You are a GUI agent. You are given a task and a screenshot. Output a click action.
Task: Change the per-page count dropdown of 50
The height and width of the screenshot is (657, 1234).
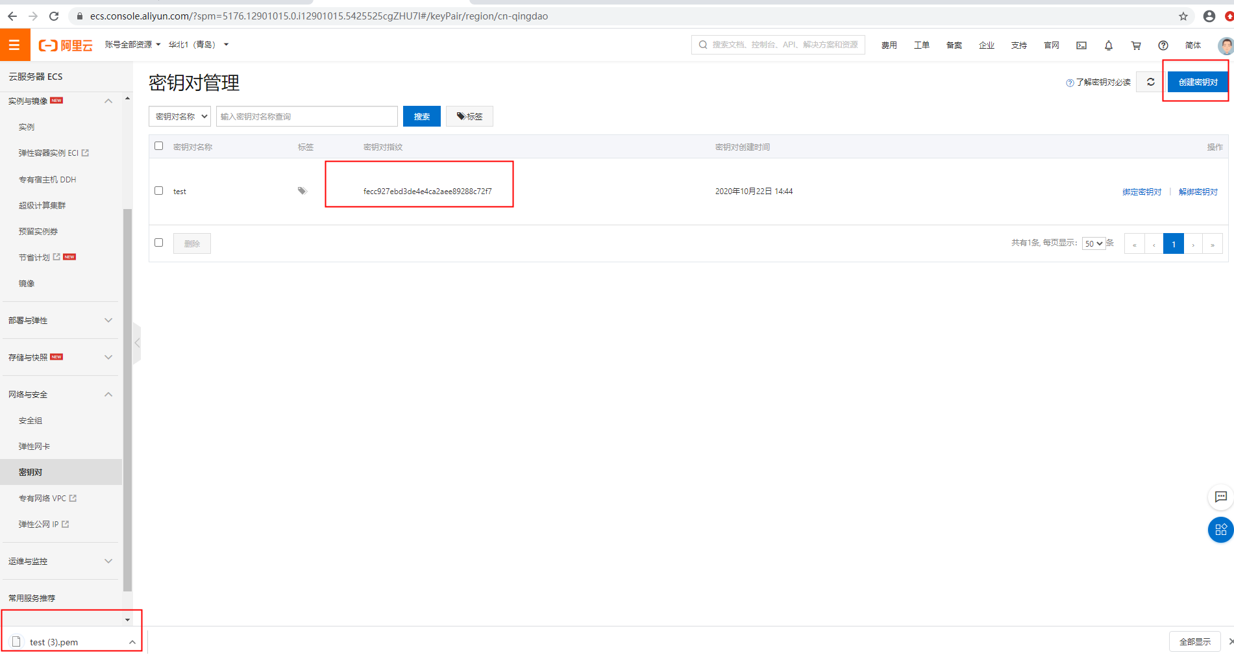coord(1094,243)
